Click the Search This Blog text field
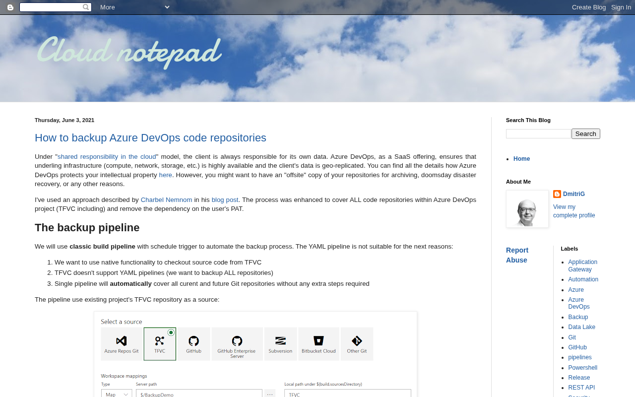This screenshot has width=635, height=397. (x=538, y=134)
